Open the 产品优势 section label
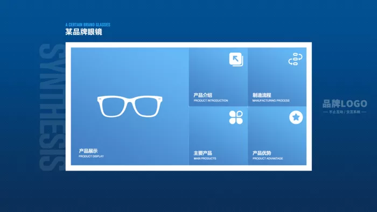Screen dimensions: 377x212 [x=262, y=153]
